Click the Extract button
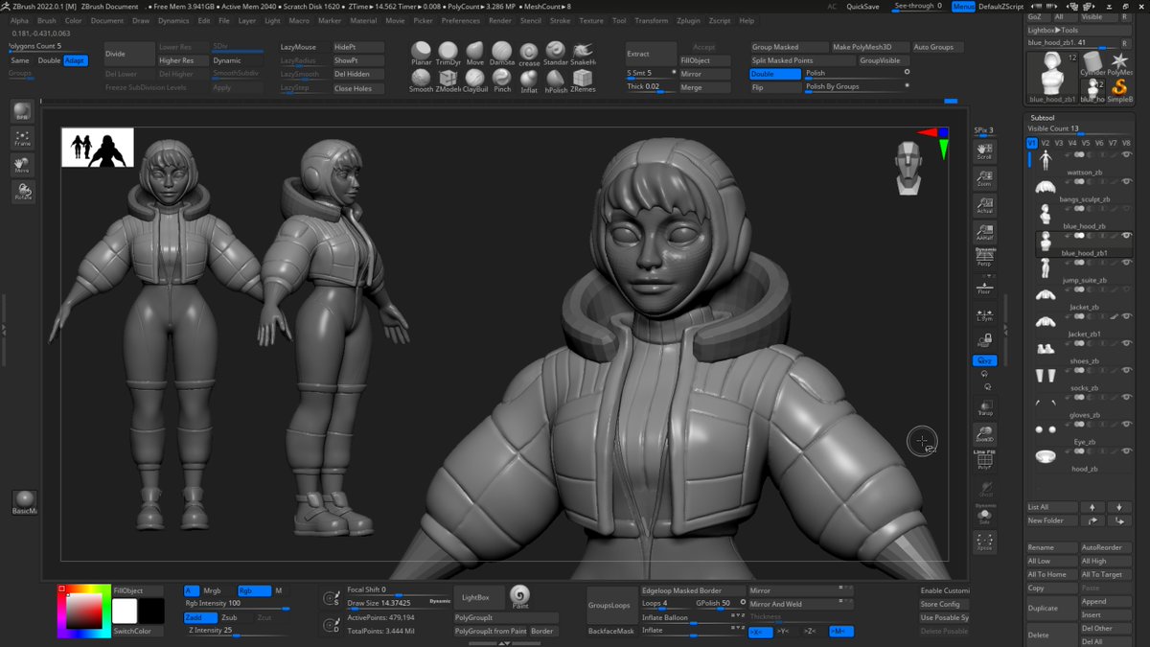This screenshot has width=1150, height=647. pyautogui.click(x=651, y=54)
